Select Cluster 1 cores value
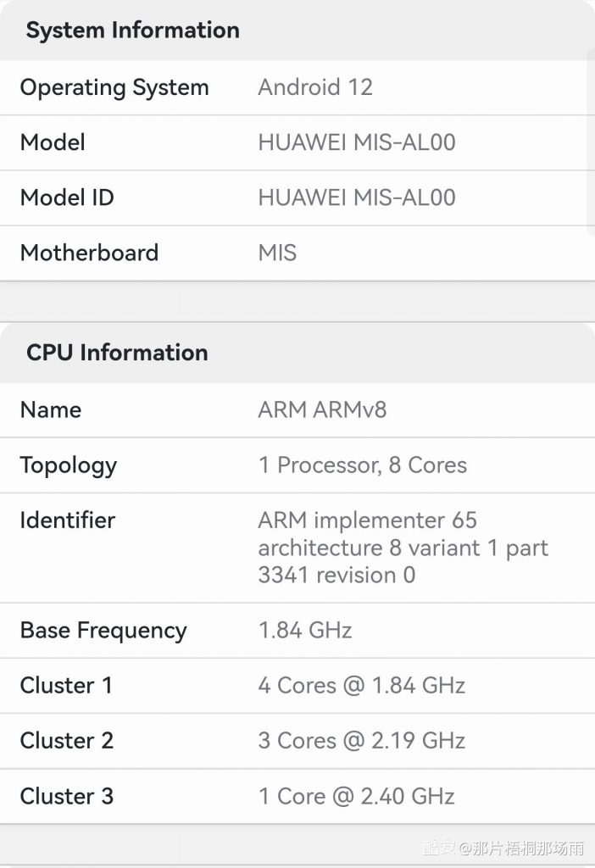Image resolution: width=595 pixels, height=868 pixels. click(361, 686)
